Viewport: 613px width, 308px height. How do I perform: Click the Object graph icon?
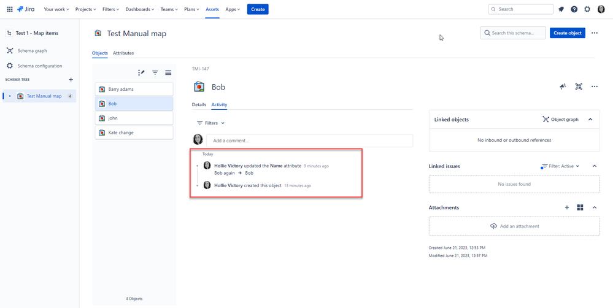click(546, 119)
